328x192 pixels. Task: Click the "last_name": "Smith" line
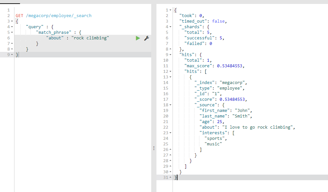tap(226, 116)
